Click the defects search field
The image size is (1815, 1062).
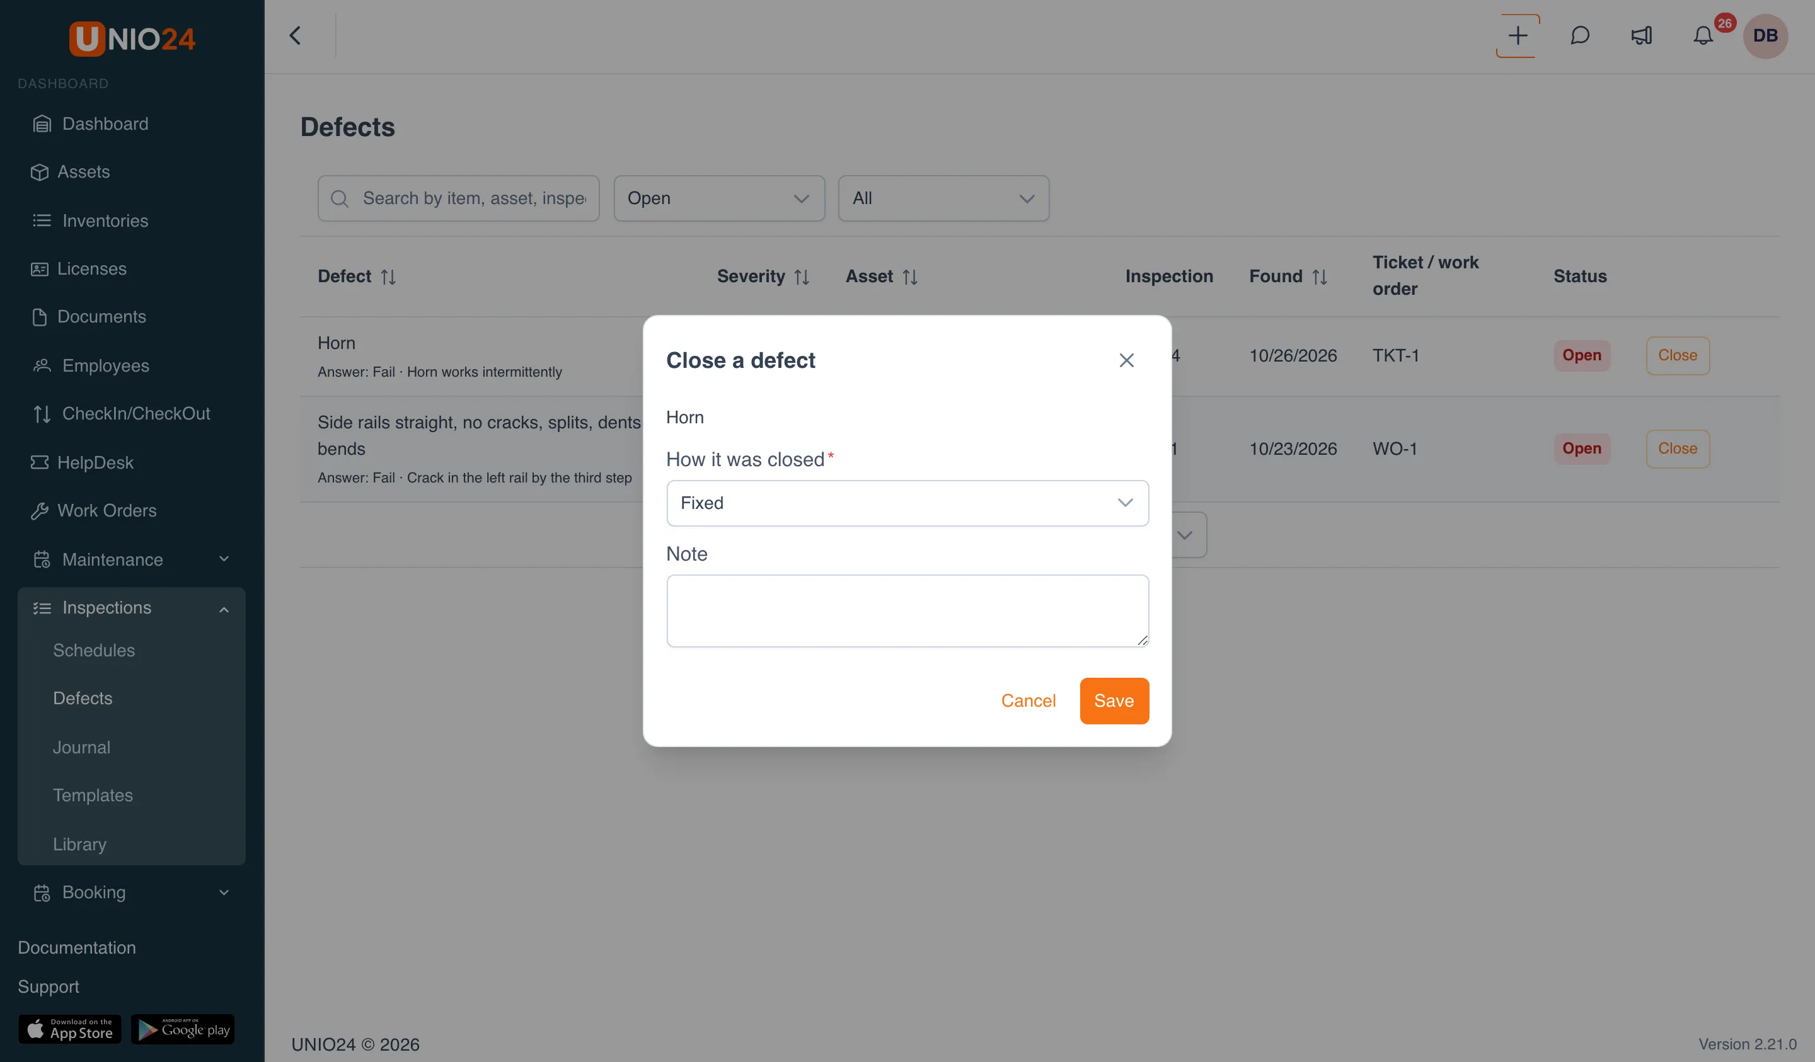458,198
